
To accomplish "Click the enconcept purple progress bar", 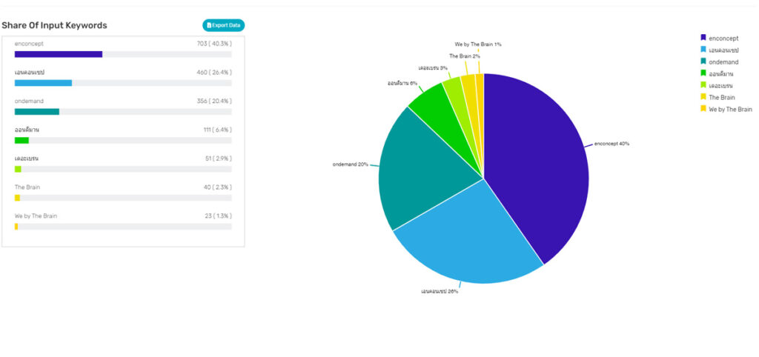I will (59, 54).
